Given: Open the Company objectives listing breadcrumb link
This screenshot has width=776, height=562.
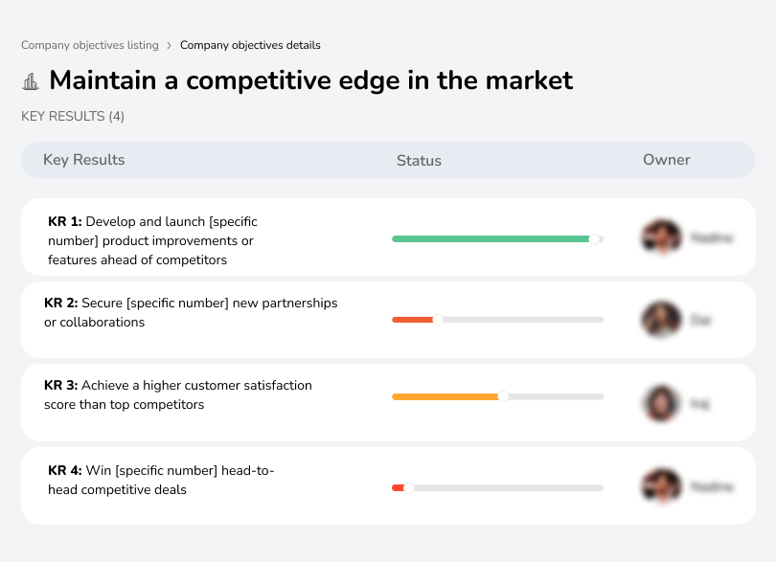Looking at the screenshot, I should 90,45.
